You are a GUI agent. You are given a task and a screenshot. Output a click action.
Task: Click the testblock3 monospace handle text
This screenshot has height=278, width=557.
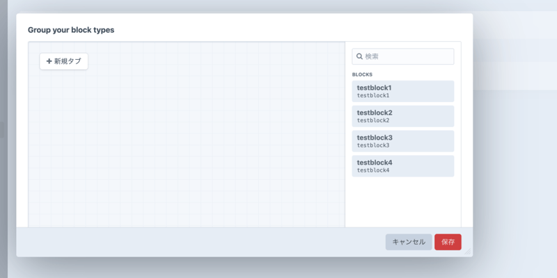click(373, 145)
